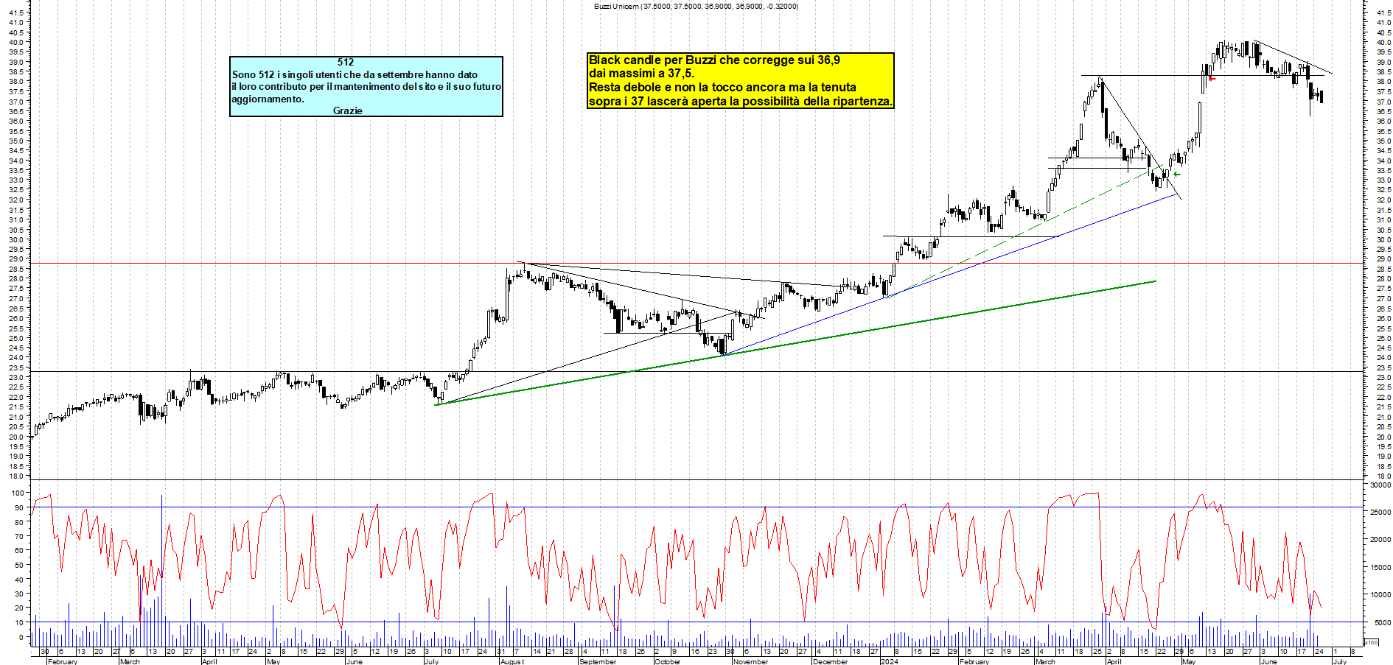
Task: Click the 10000 volume scale value
Action: coord(1380,595)
